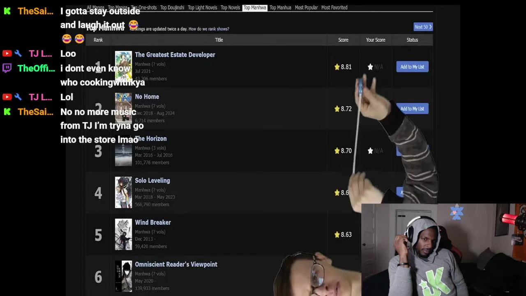Open Omniscient Reader's Viewpoint title link
The image size is (526, 296).
click(176, 264)
